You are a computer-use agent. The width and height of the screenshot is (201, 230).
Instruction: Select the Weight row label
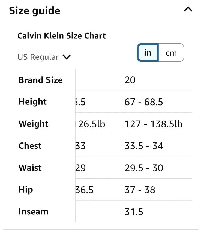coord(33,124)
